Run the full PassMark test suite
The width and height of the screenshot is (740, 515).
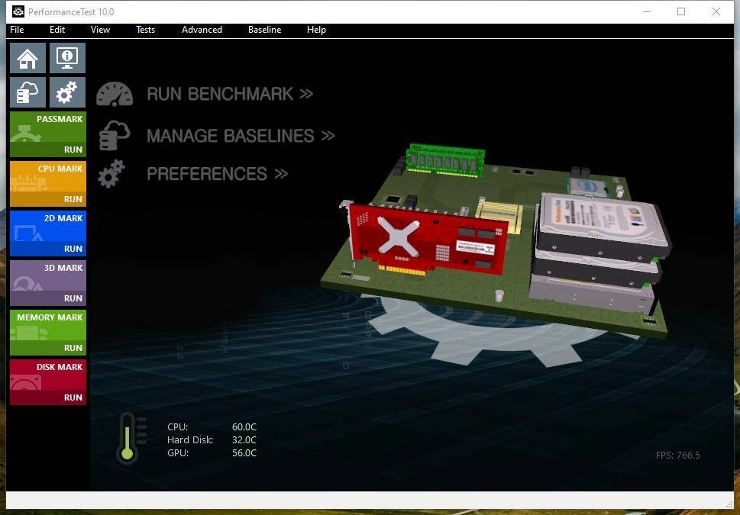click(x=48, y=150)
